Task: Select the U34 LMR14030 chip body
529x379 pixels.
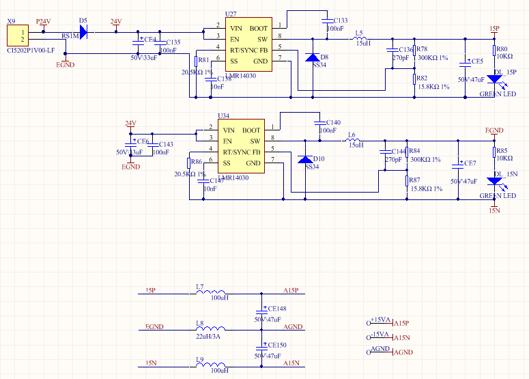Action: pyautogui.click(x=241, y=146)
